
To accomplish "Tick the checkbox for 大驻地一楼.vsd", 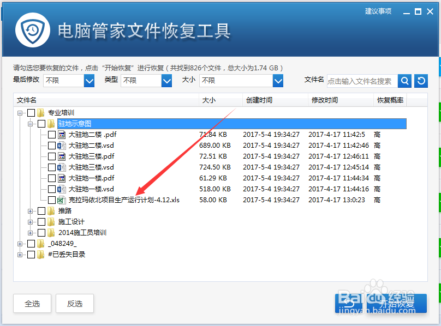I will [x=52, y=189].
